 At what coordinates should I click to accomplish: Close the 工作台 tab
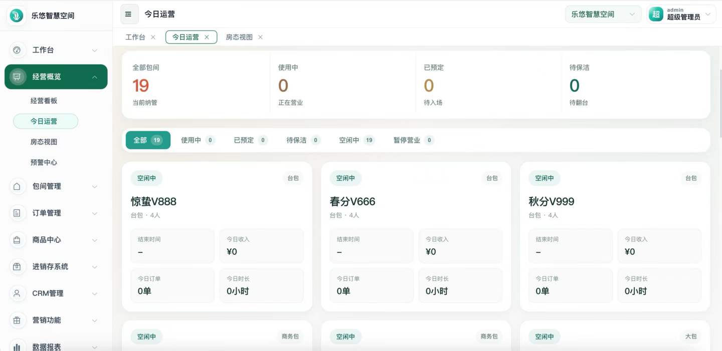point(153,38)
